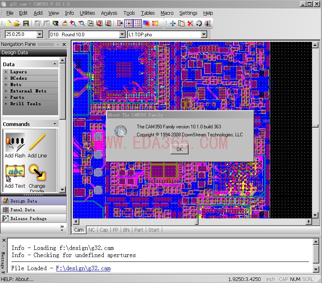Image resolution: width=322 pixels, height=283 pixels.
Task: Open the Macro menu
Action: (x=167, y=13)
